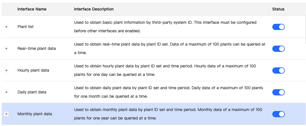The image size is (306, 126).
Task: Expand the Daily plant data row
Action: pos(7,92)
